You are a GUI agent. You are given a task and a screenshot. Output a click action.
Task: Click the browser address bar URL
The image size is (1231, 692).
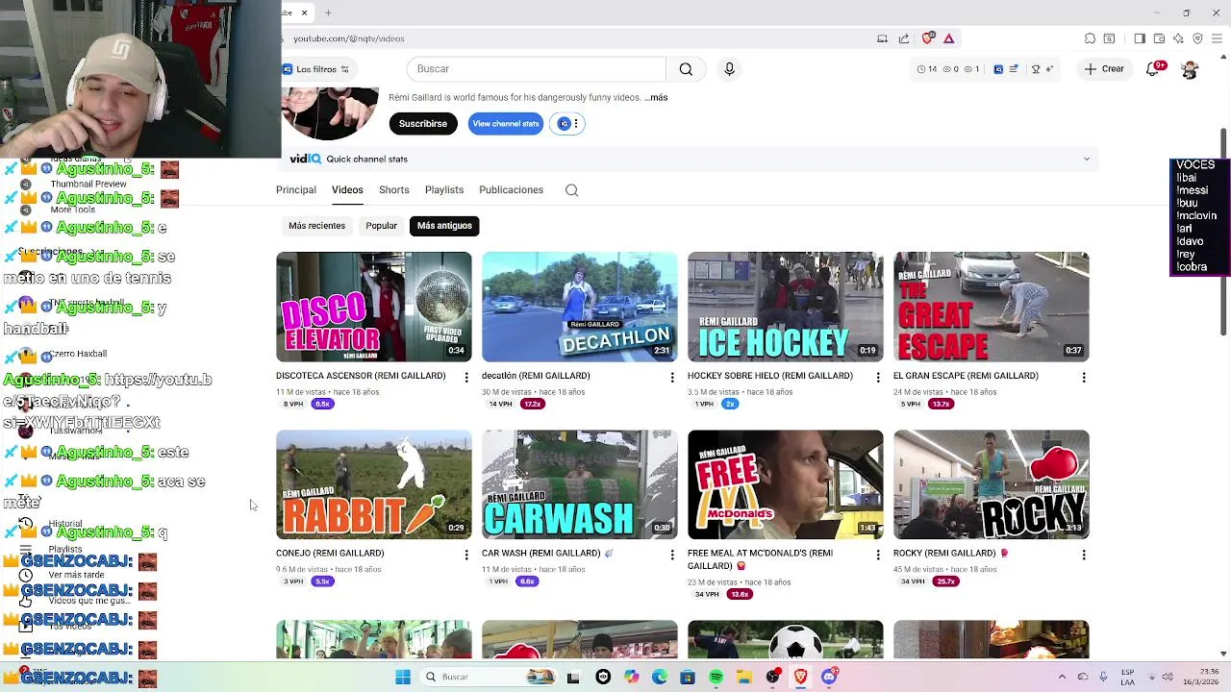[349, 38]
